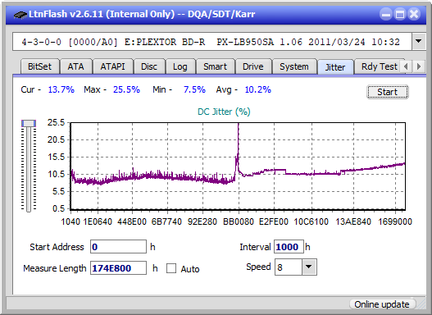Click the Avg jitter value 10.2%
432x315 pixels.
pos(258,89)
